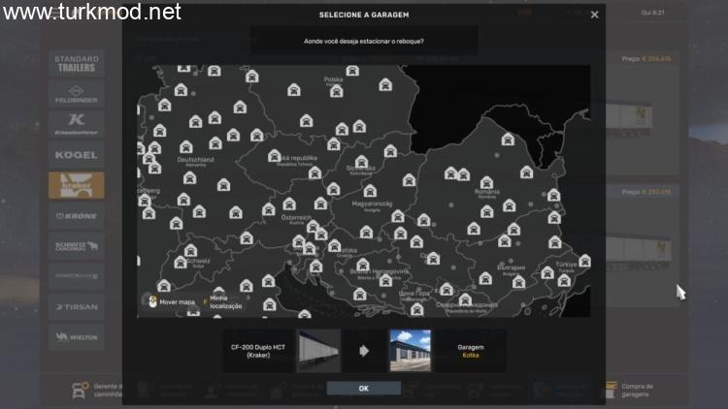Click the Mover mapa mouse icon
Viewport: 728px width, 409px height.
[152, 301]
